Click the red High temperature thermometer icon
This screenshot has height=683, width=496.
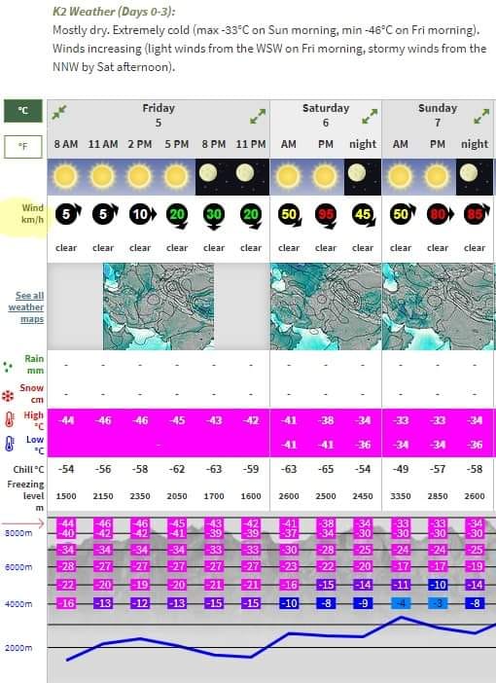(x=10, y=419)
